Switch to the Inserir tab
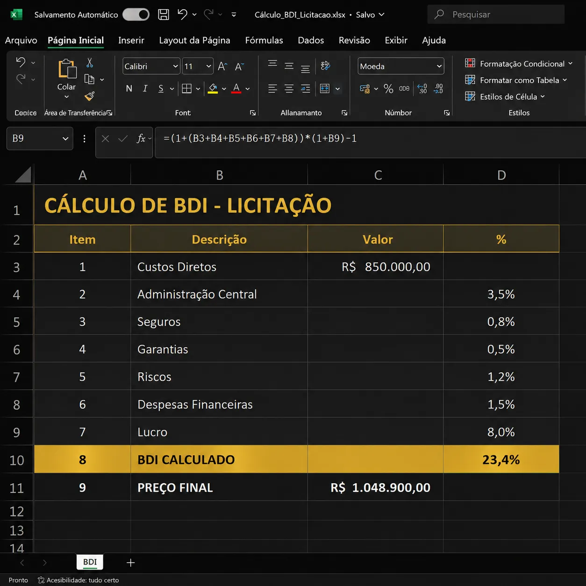 131,40
